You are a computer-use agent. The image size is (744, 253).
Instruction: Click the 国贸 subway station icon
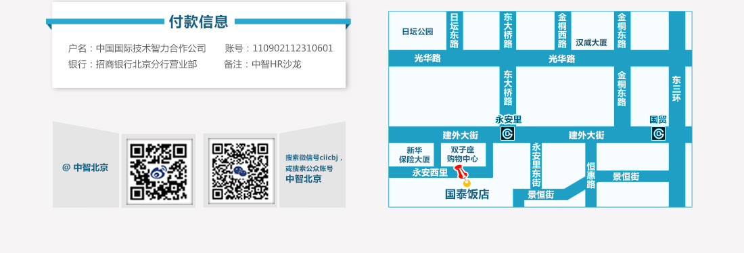click(659, 135)
